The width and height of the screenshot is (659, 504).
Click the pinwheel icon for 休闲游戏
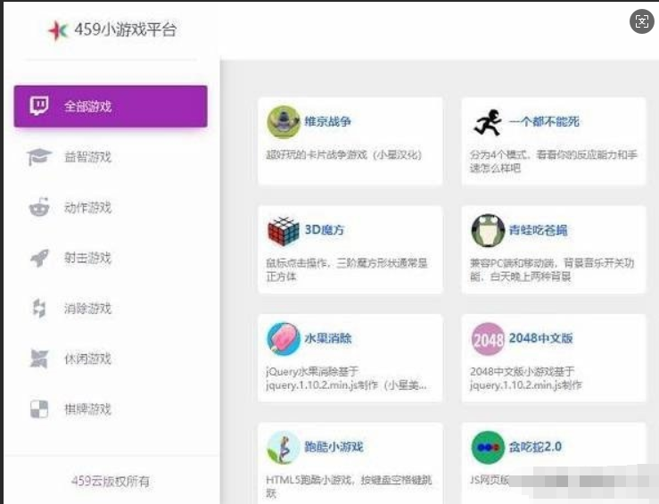click(39, 359)
